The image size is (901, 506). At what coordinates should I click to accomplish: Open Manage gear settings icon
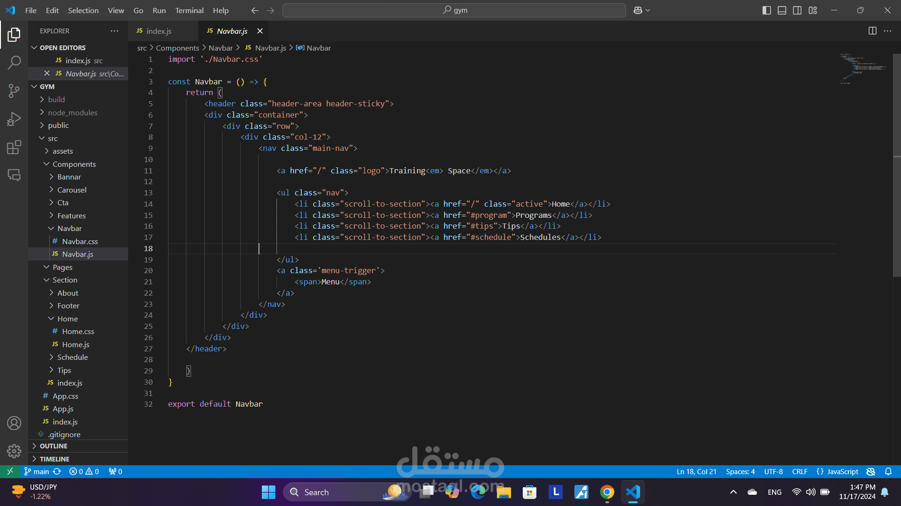(14, 451)
